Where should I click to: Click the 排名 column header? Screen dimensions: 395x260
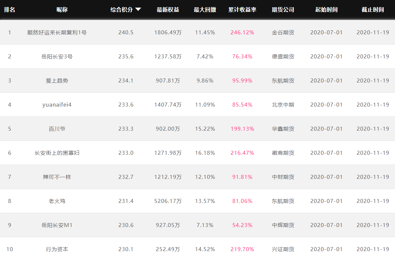10,10
